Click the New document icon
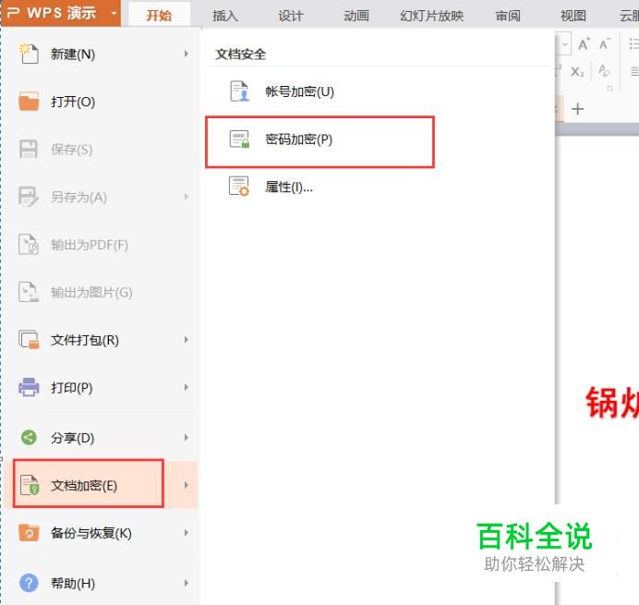Screen dimensions: 639x605 click(29, 54)
